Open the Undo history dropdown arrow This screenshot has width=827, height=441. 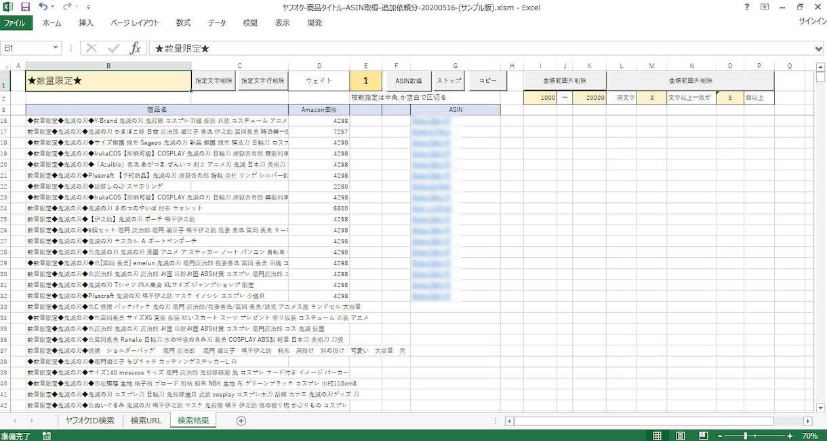tap(53, 7)
